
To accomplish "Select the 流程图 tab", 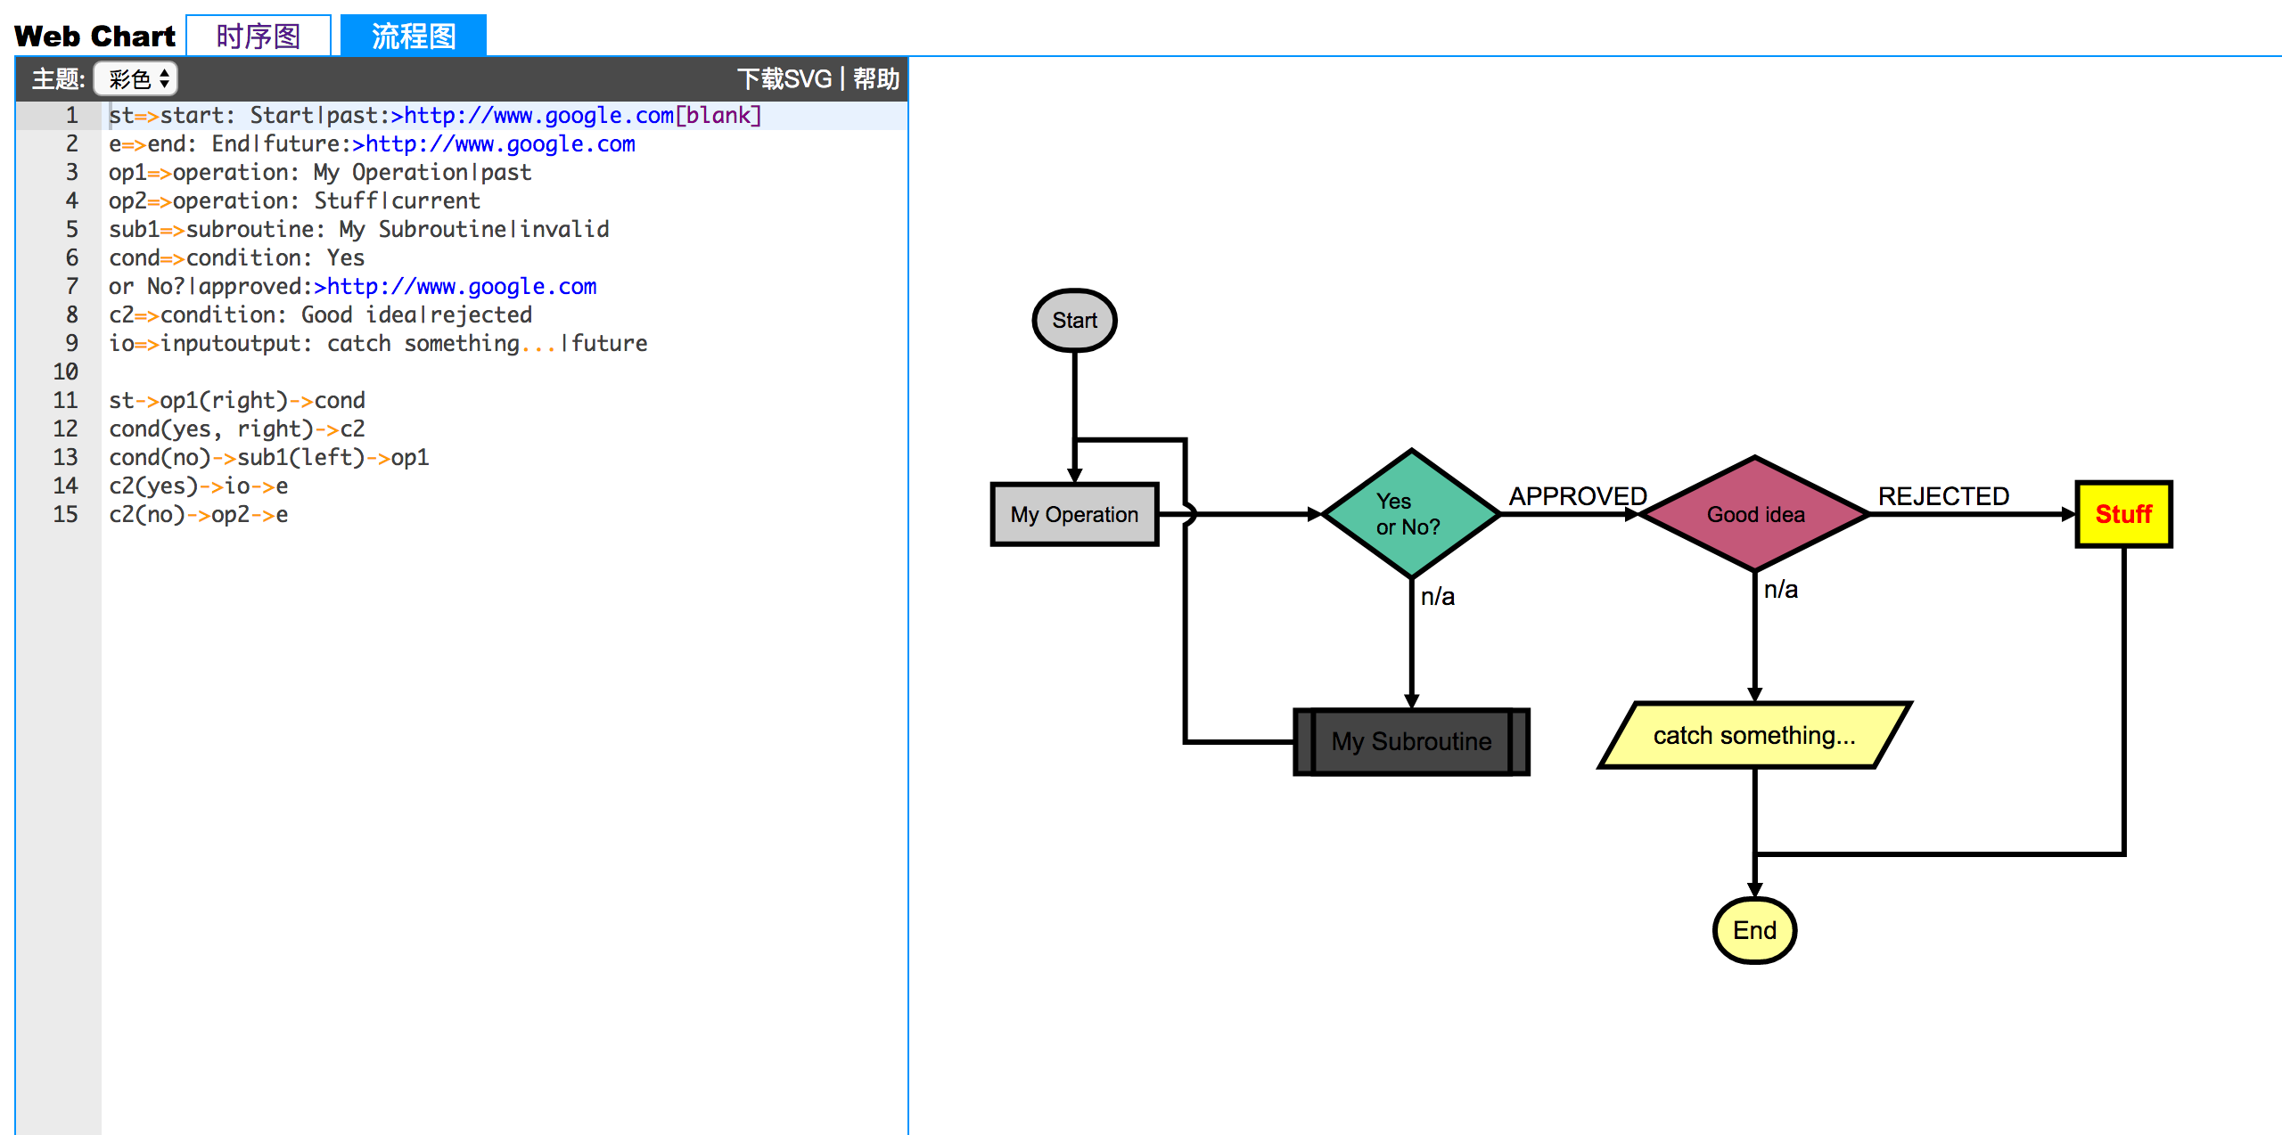I will 414,36.
